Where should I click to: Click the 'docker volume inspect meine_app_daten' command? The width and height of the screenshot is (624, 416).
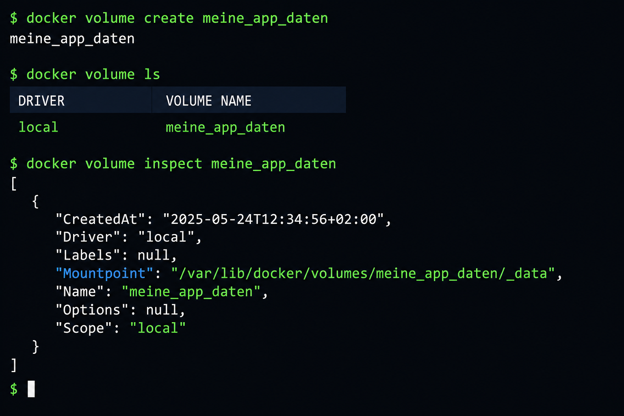click(x=173, y=164)
